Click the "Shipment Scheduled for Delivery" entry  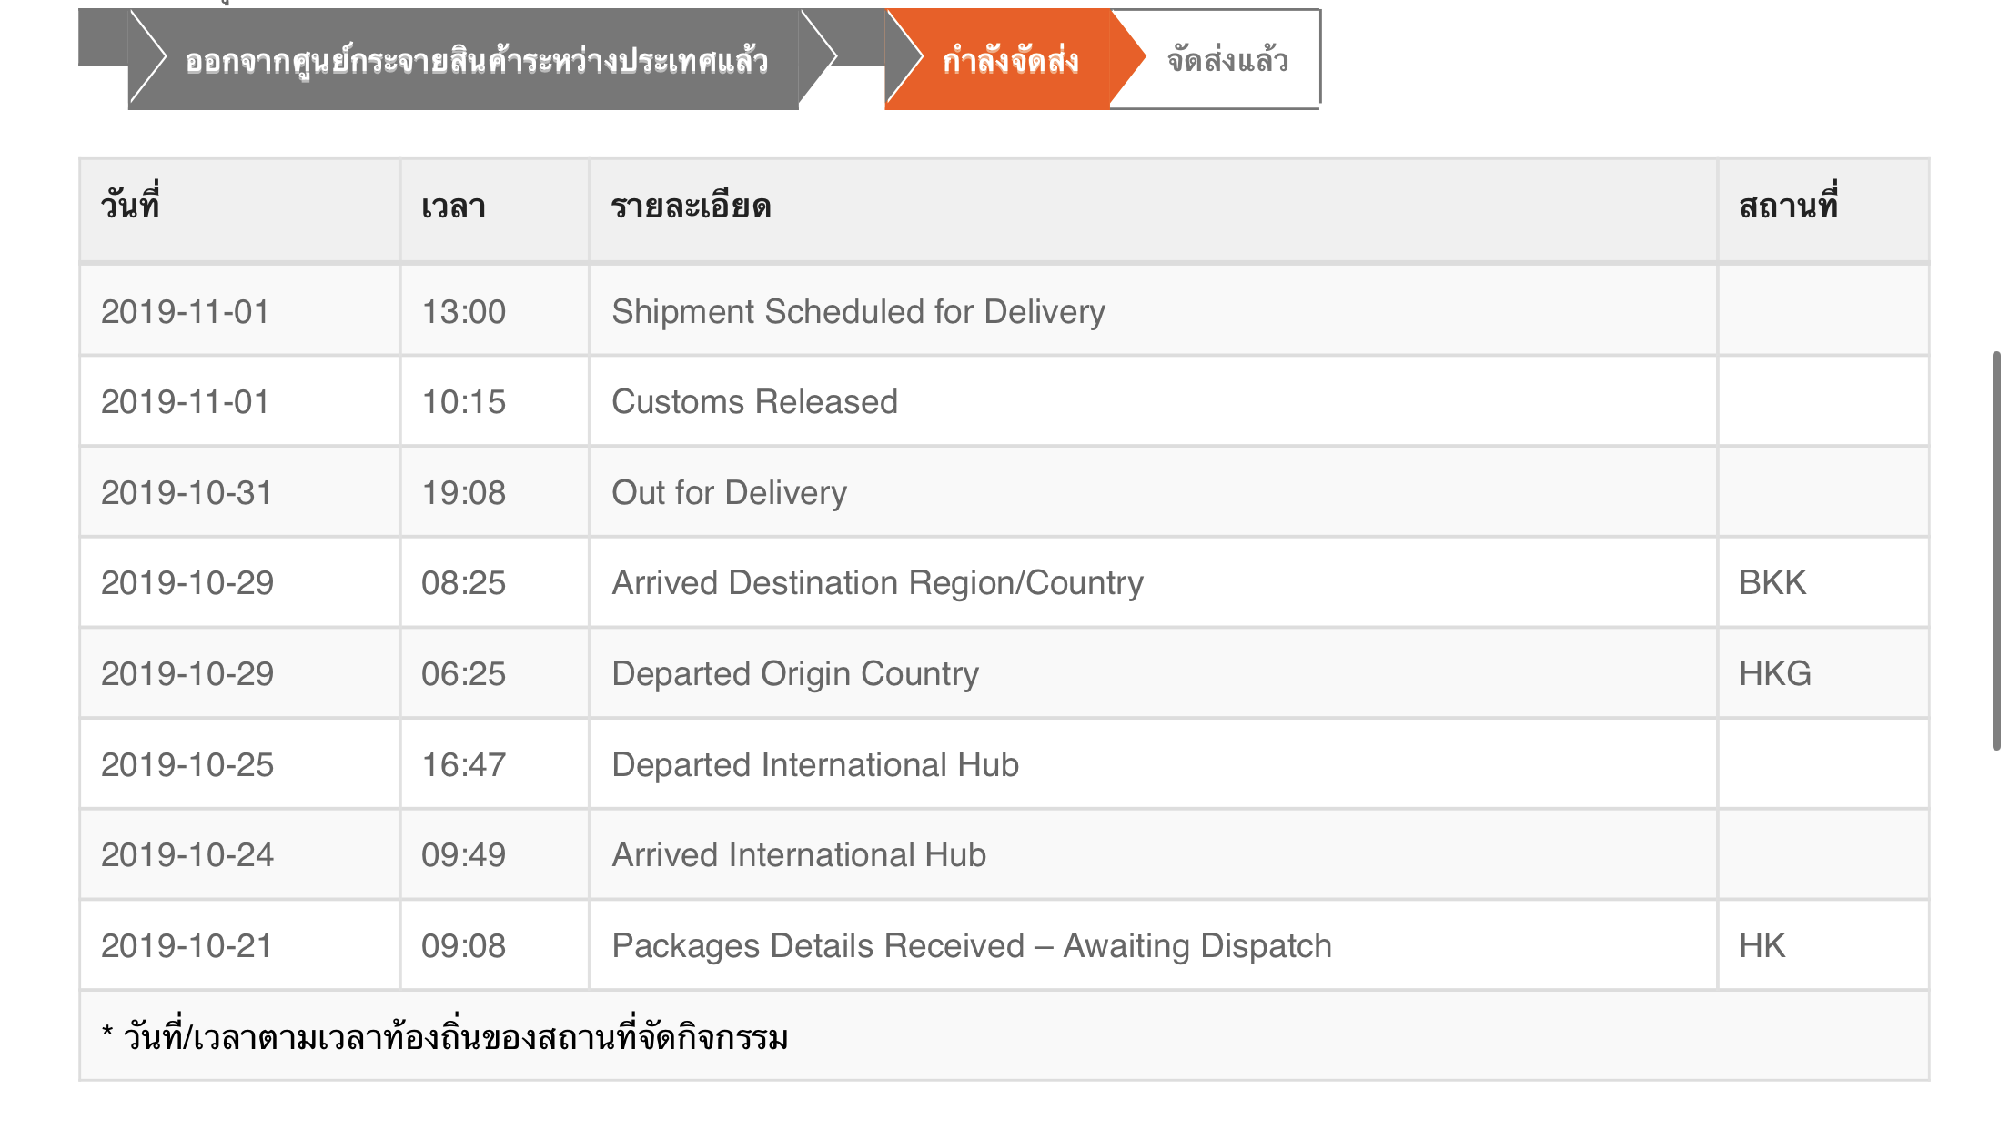858,311
